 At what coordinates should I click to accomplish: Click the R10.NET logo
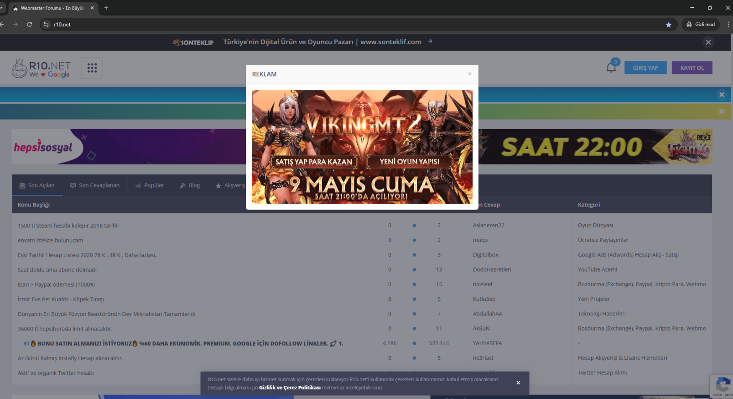point(41,68)
